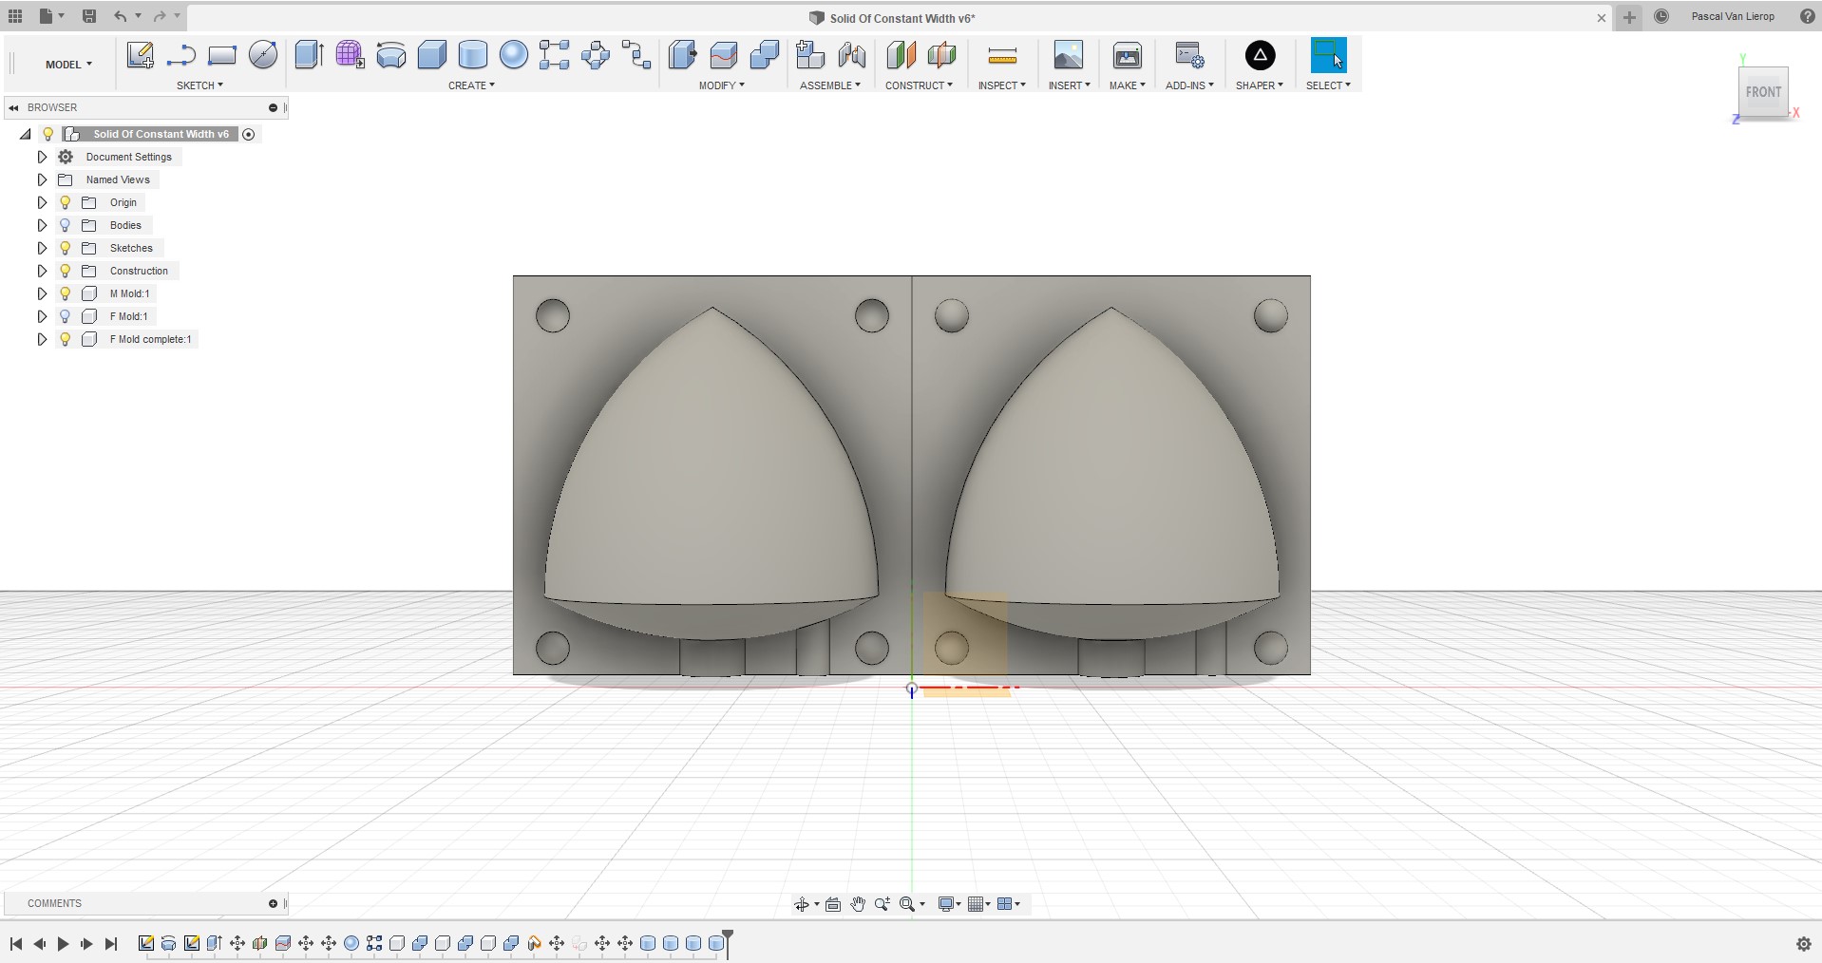1822x963 pixels.
Task: Expand the M Mold:1 component
Action: [42, 293]
